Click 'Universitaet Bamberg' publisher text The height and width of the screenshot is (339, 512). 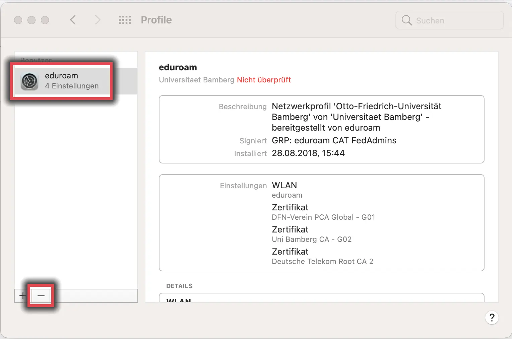pos(197,80)
